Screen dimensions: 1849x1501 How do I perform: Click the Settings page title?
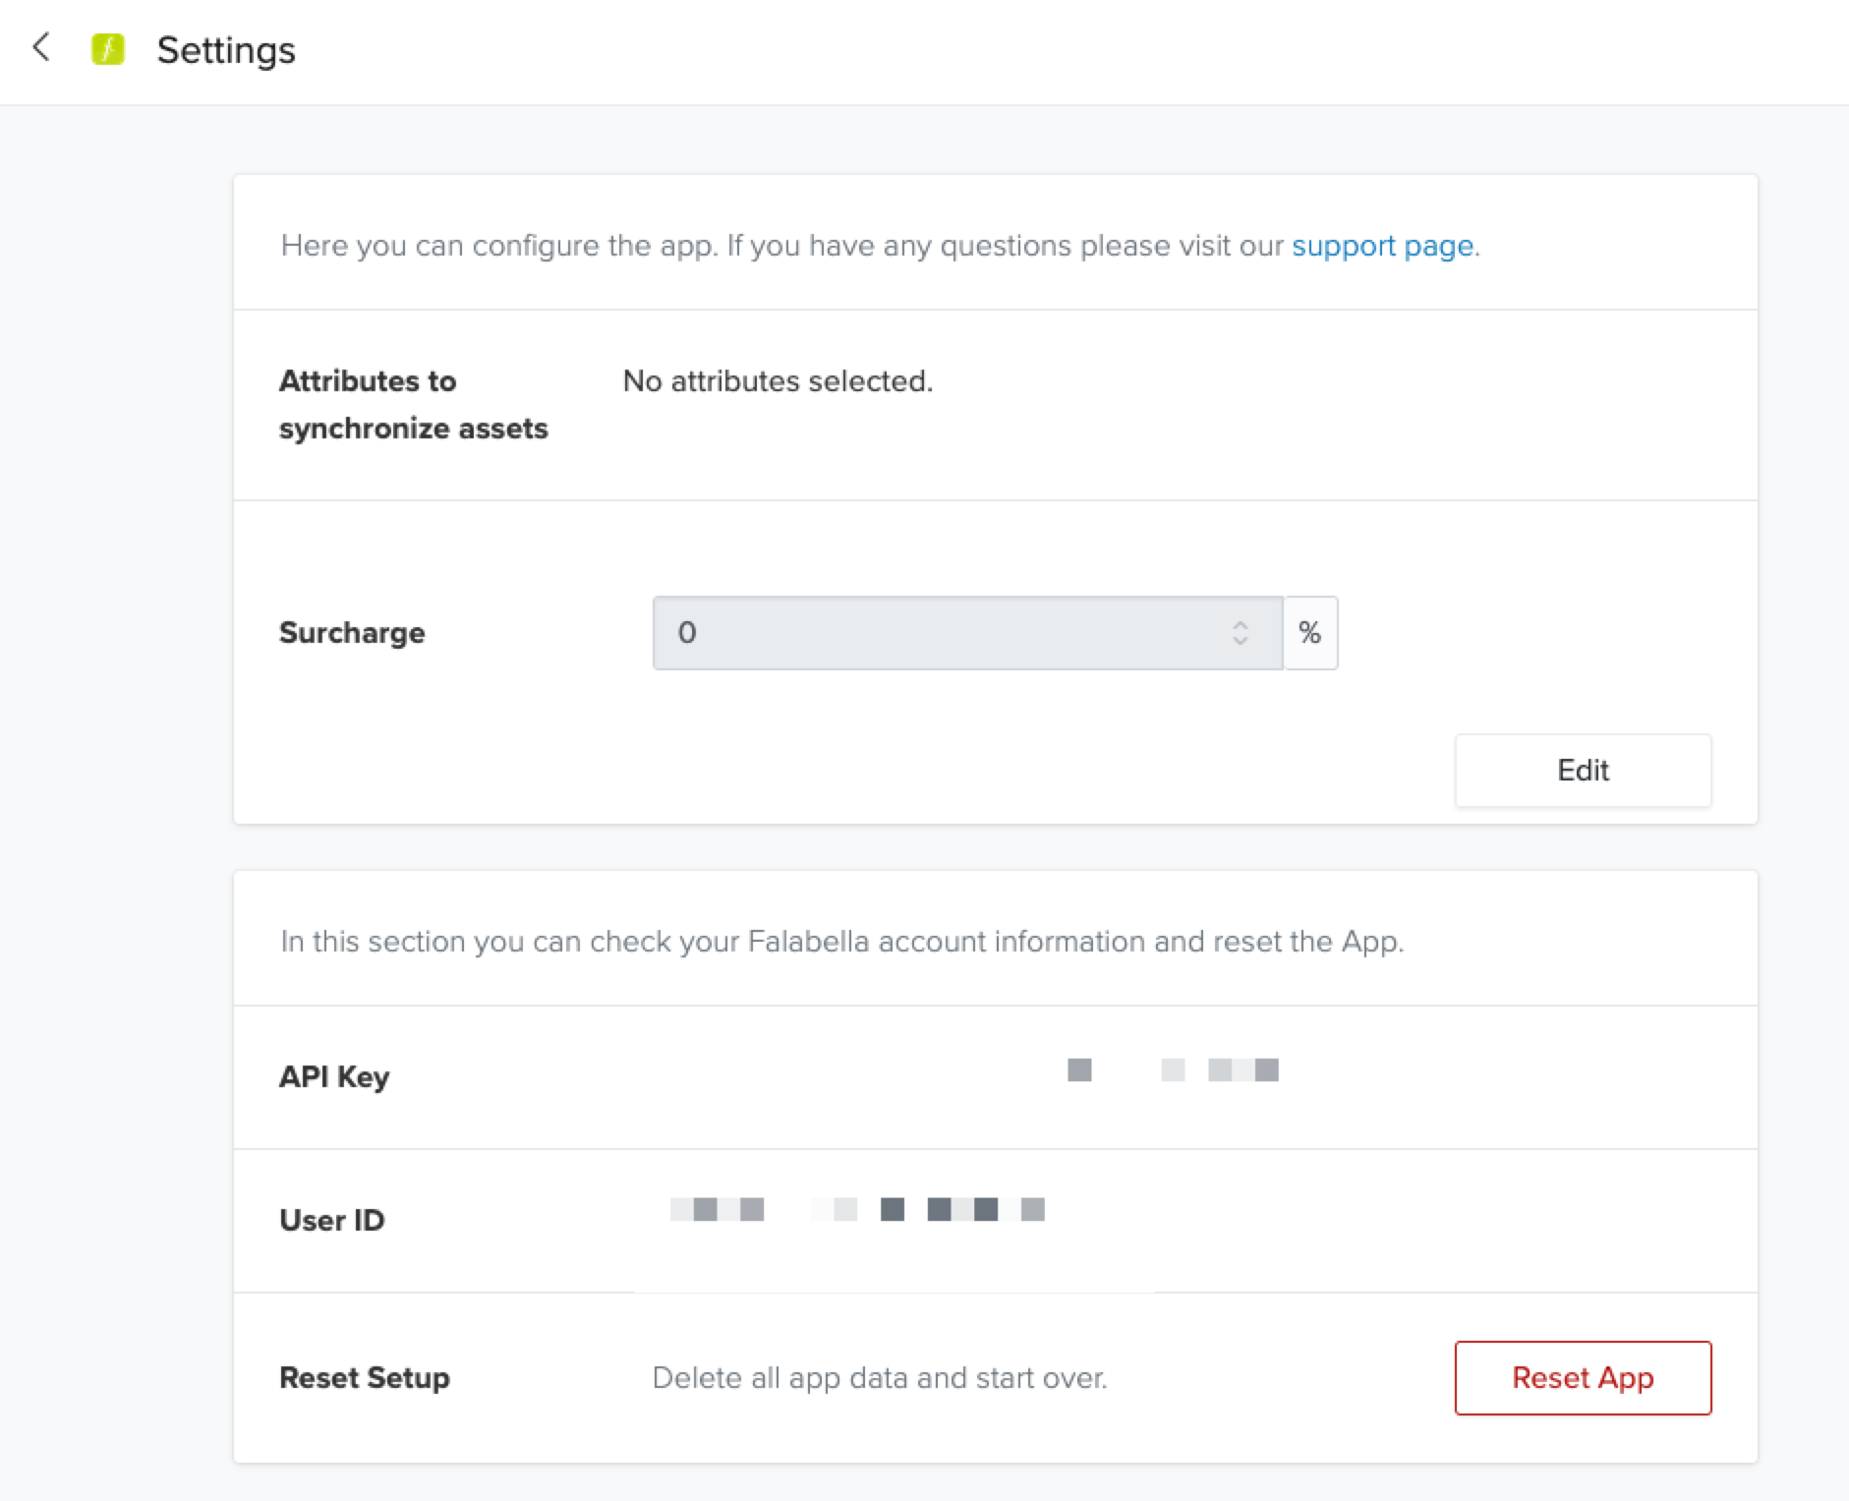(x=226, y=50)
